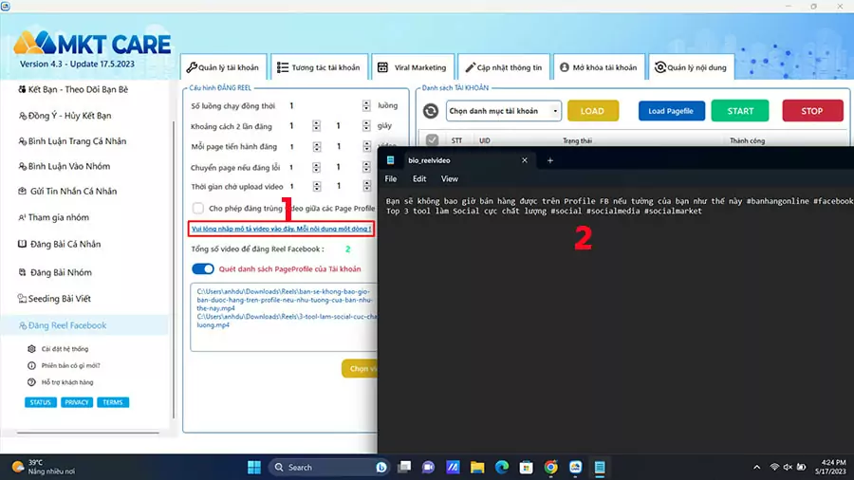Click the video file path list box
The height and width of the screenshot is (480, 854).
coord(283,317)
